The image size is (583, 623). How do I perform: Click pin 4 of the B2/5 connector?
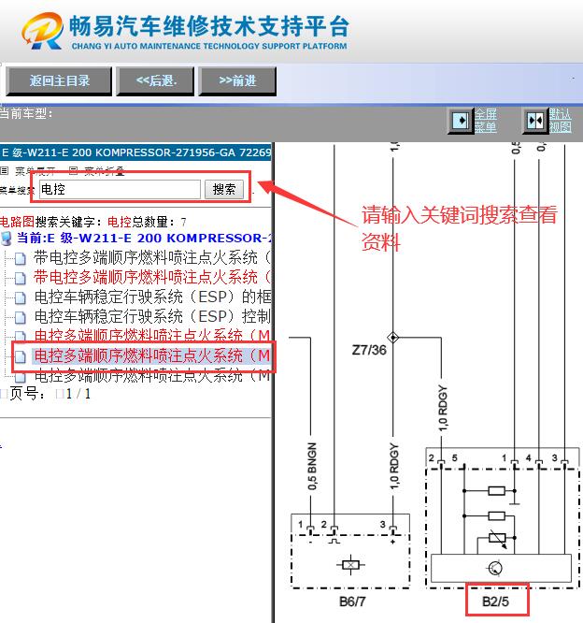click(x=529, y=458)
